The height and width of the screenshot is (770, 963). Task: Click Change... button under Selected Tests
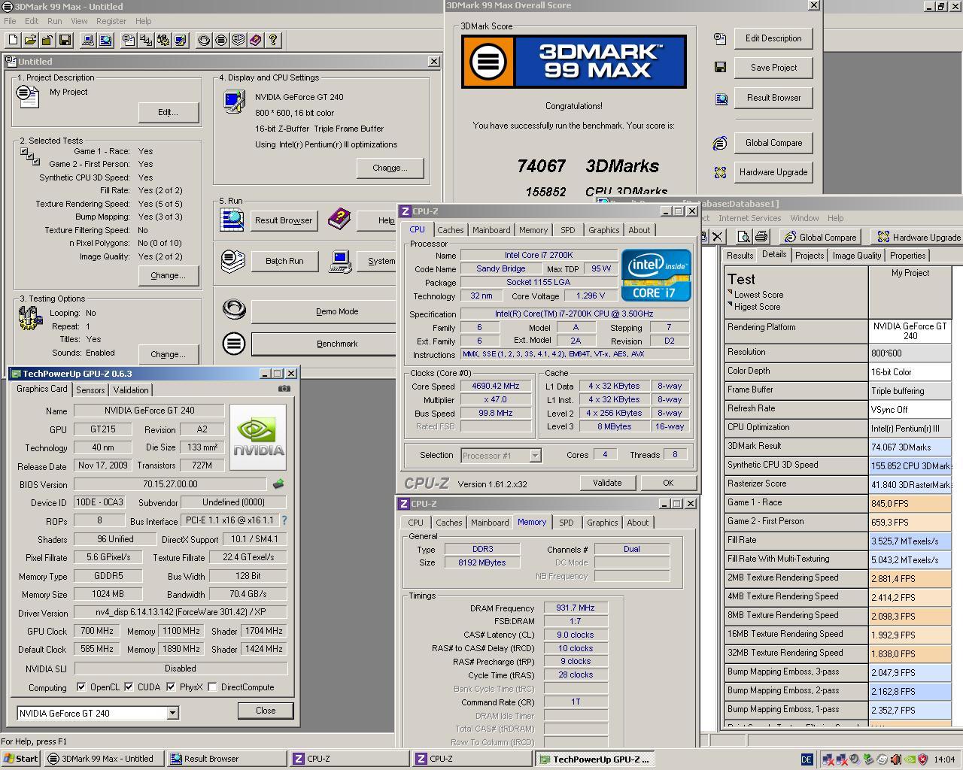click(x=169, y=275)
